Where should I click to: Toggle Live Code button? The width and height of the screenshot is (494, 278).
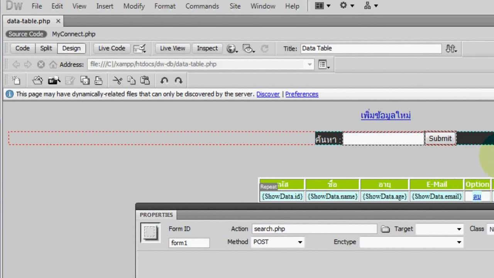112,48
